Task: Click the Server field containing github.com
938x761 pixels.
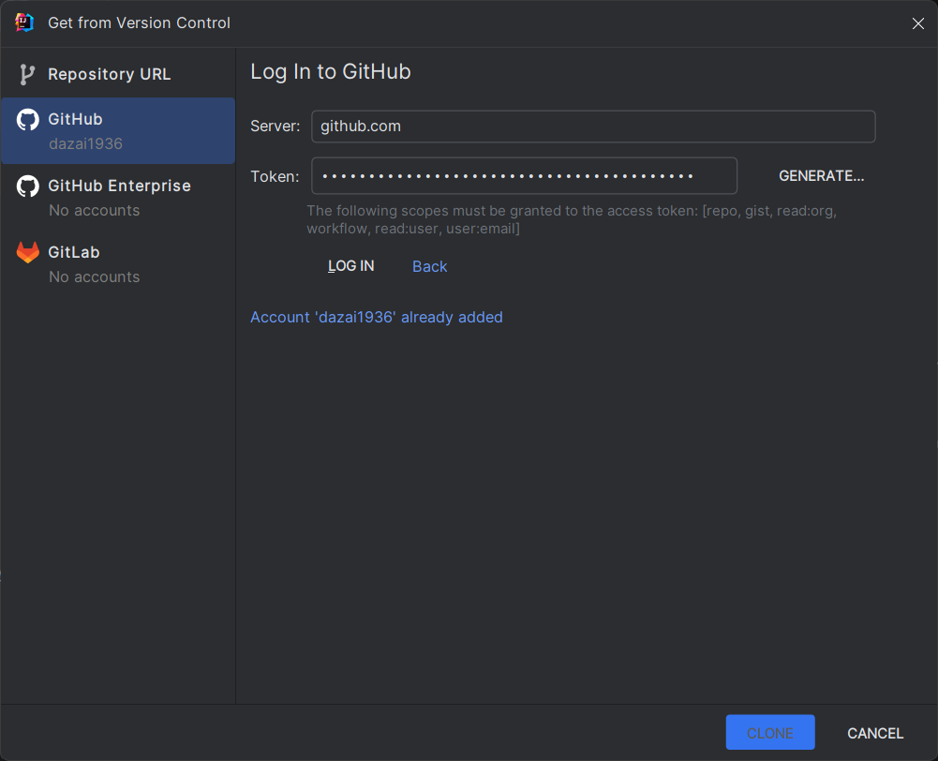Action: point(593,127)
